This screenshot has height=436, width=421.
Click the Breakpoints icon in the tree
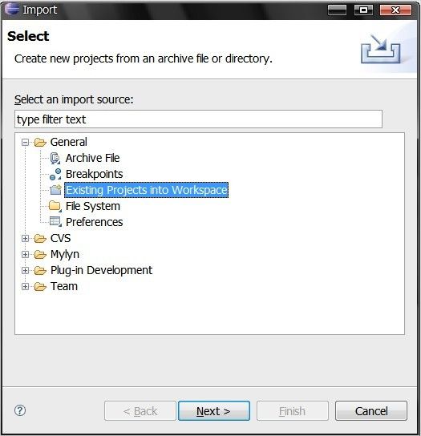pos(55,175)
